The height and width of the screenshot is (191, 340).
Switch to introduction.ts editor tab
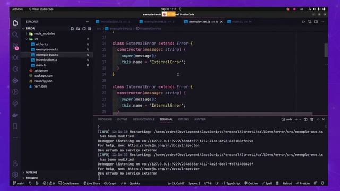tap(113, 22)
